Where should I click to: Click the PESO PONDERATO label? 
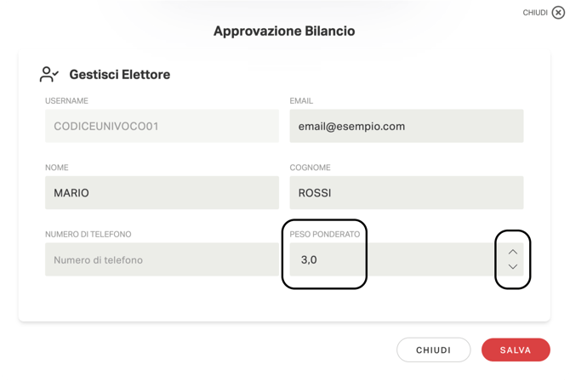pyautogui.click(x=325, y=234)
